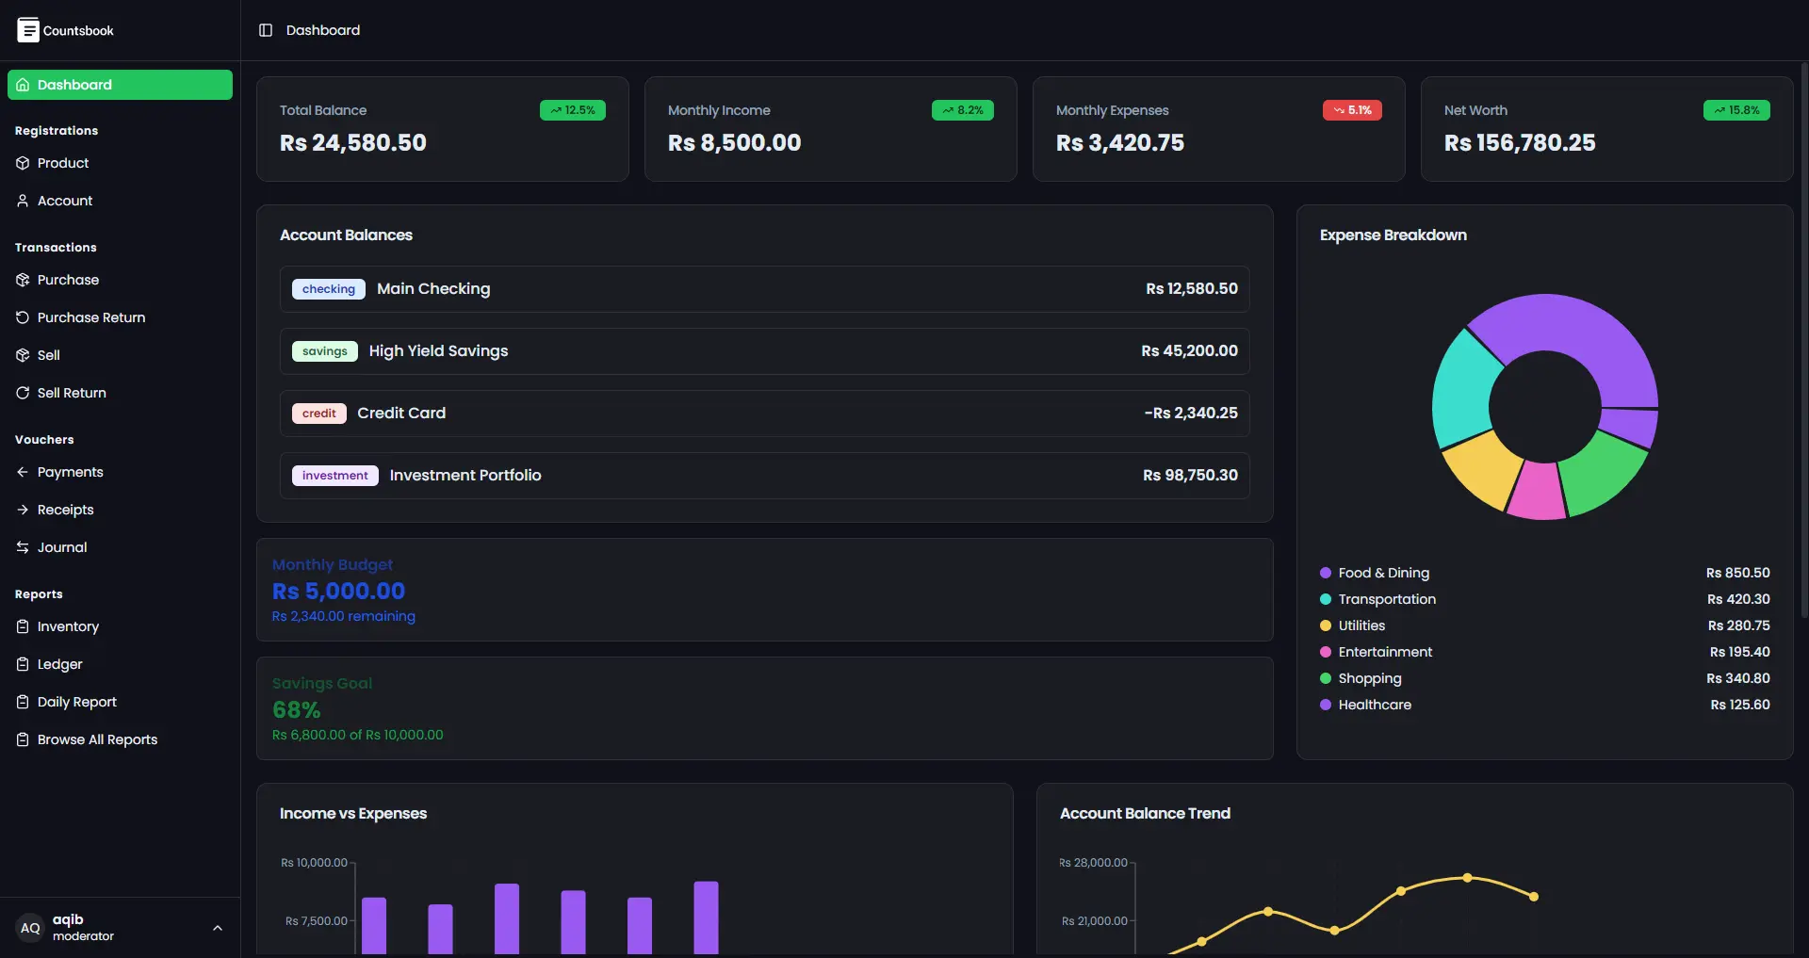The image size is (1809, 958).
Task: Select Dashboard in the sidebar menu
Action: pos(119,84)
